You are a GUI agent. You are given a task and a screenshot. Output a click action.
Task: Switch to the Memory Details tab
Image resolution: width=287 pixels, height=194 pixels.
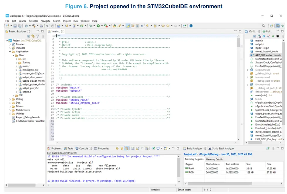pos(214,159)
